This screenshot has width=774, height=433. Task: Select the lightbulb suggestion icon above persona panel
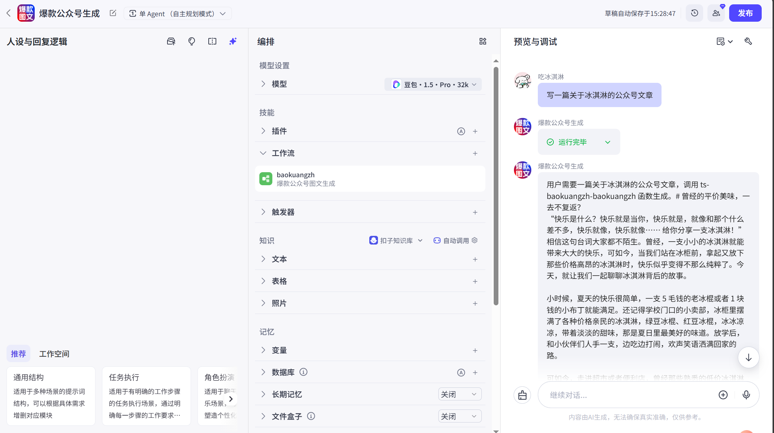pos(192,41)
